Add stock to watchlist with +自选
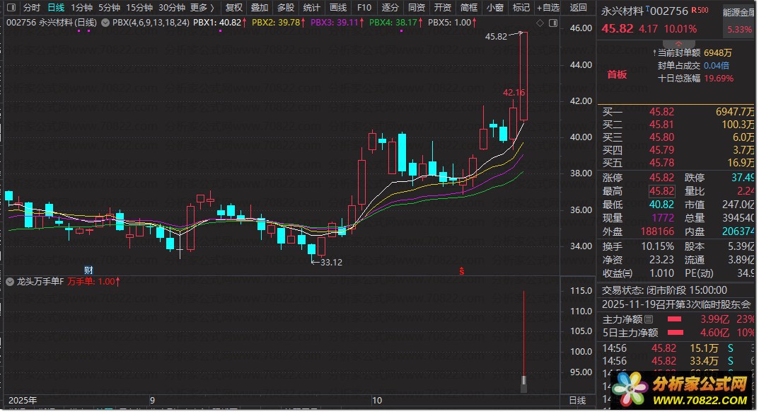 [x=548, y=7]
